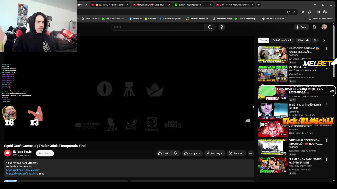
Task: Open the ÑAJASOR VS RONCHAS thumbnail
Action: (x=272, y=55)
